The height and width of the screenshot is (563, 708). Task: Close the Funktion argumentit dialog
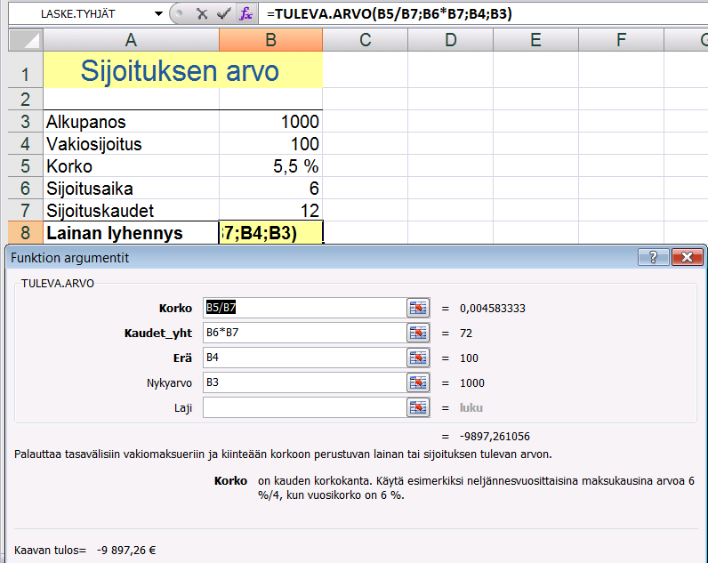(687, 257)
